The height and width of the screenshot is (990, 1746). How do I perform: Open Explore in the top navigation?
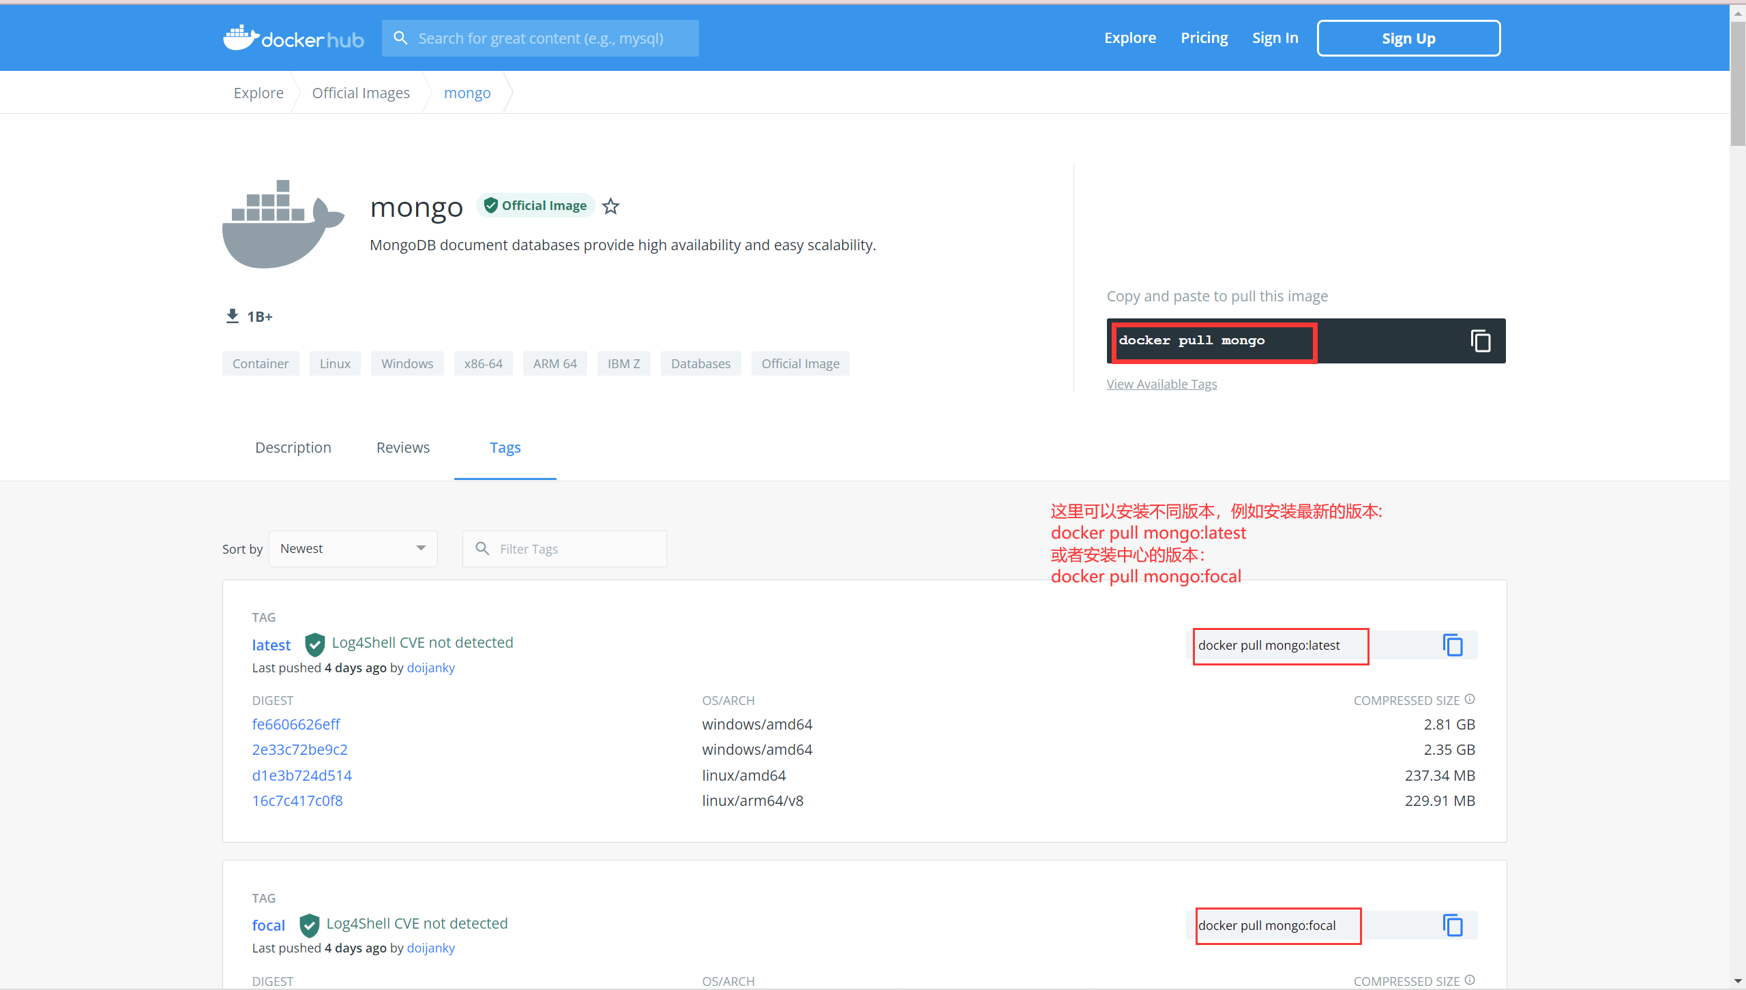pos(1130,38)
